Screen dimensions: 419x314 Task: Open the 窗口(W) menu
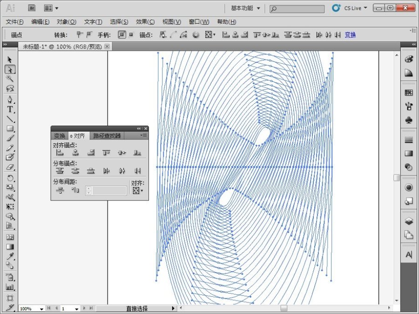click(199, 21)
